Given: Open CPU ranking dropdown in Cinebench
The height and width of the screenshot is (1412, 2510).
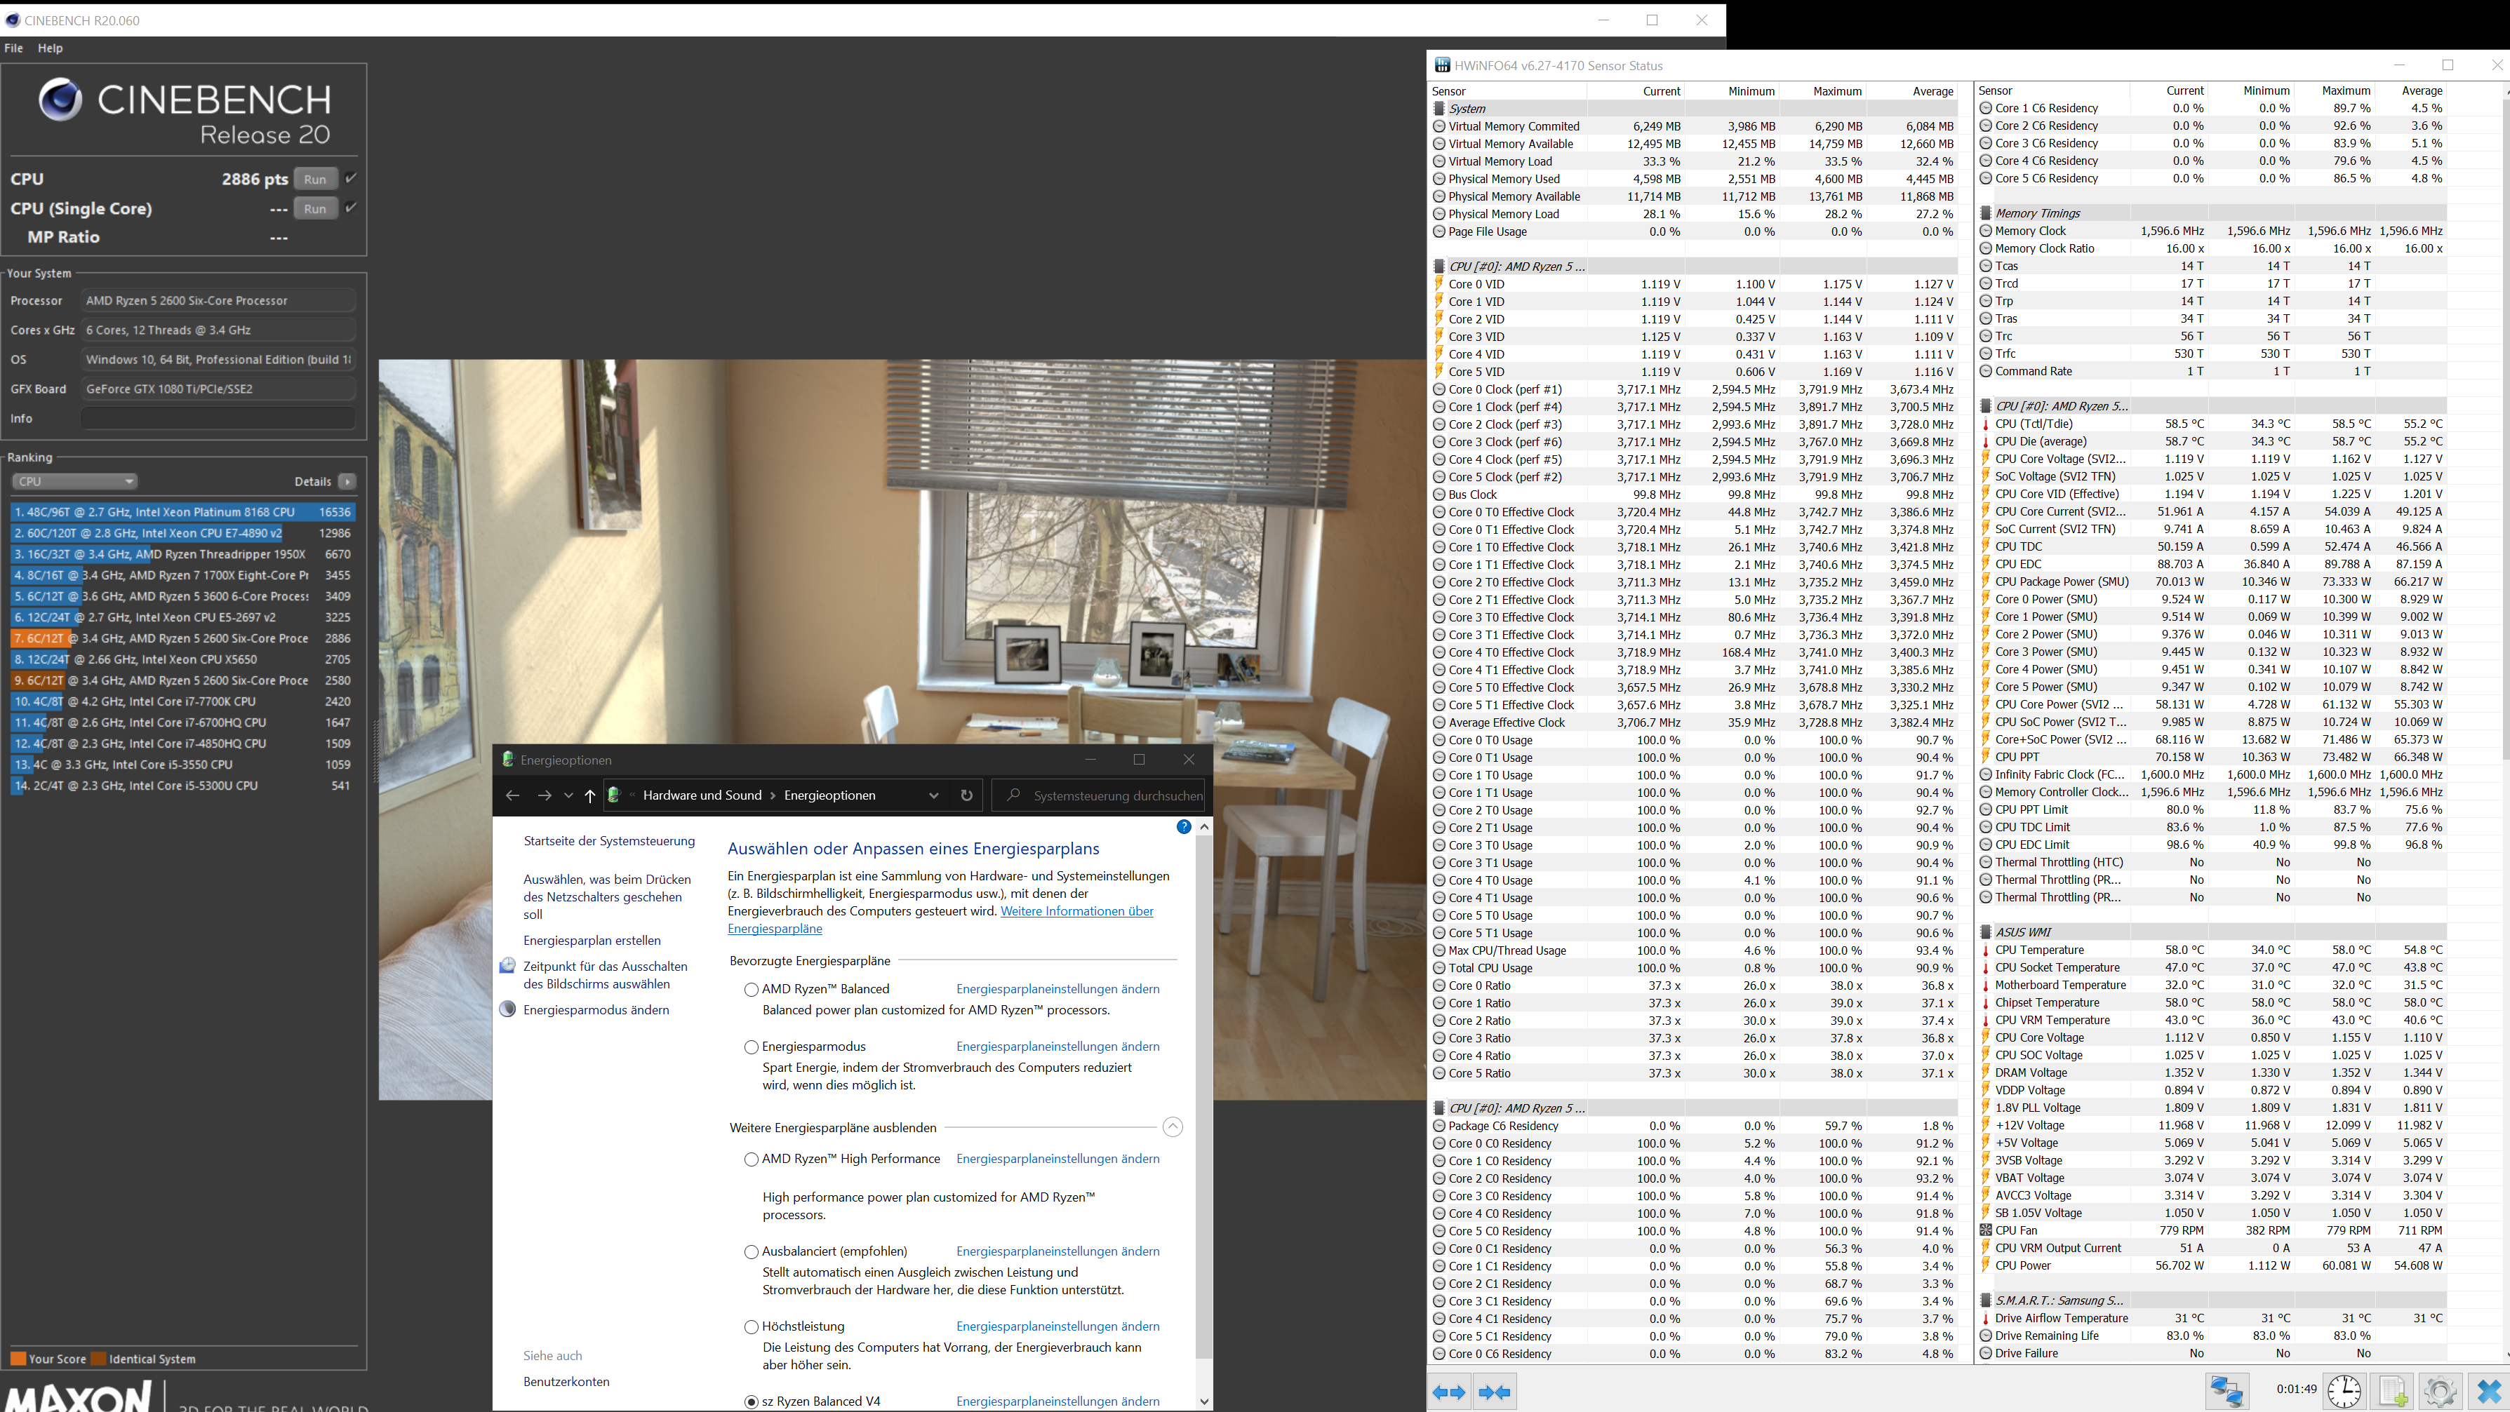Looking at the screenshot, I should click(75, 481).
